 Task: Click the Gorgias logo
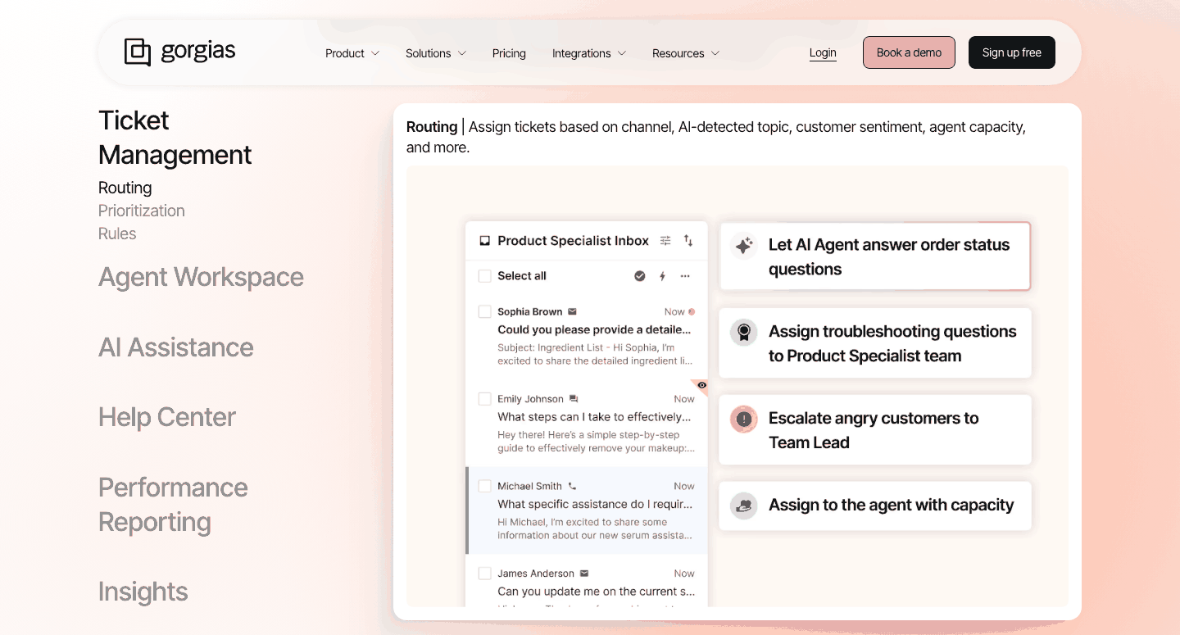179,52
